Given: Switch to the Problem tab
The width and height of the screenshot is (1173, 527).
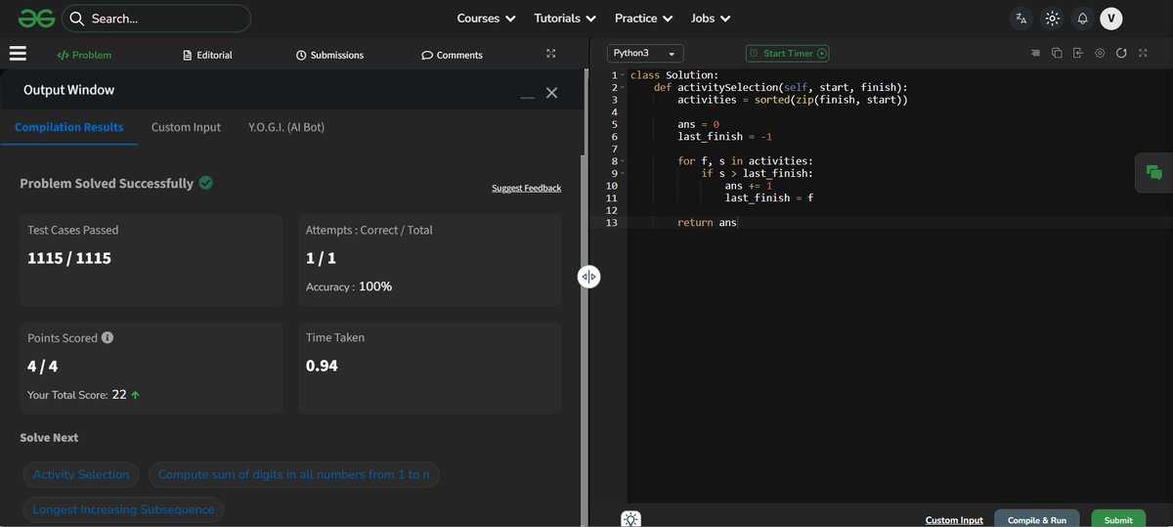Looking at the screenshot, I should tap(84, 55).
